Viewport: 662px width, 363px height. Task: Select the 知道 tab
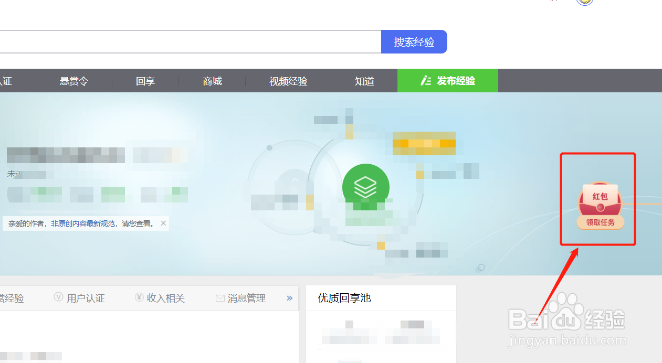coord(364,81)
